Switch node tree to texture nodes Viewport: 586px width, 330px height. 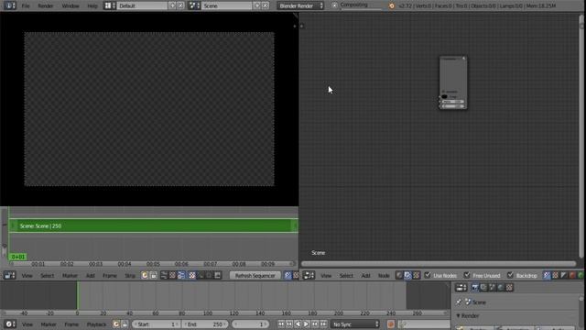click(x=416, y=275)
